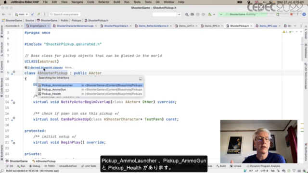Click the debug bug icon in the toolbar
The height and width of the screenshot is (173, 308).
(192, 14)
